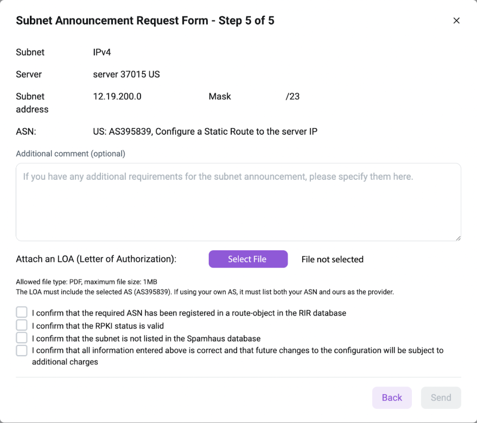
Task: Click the IPv4 subnet type value
Action: coord(102,53)
